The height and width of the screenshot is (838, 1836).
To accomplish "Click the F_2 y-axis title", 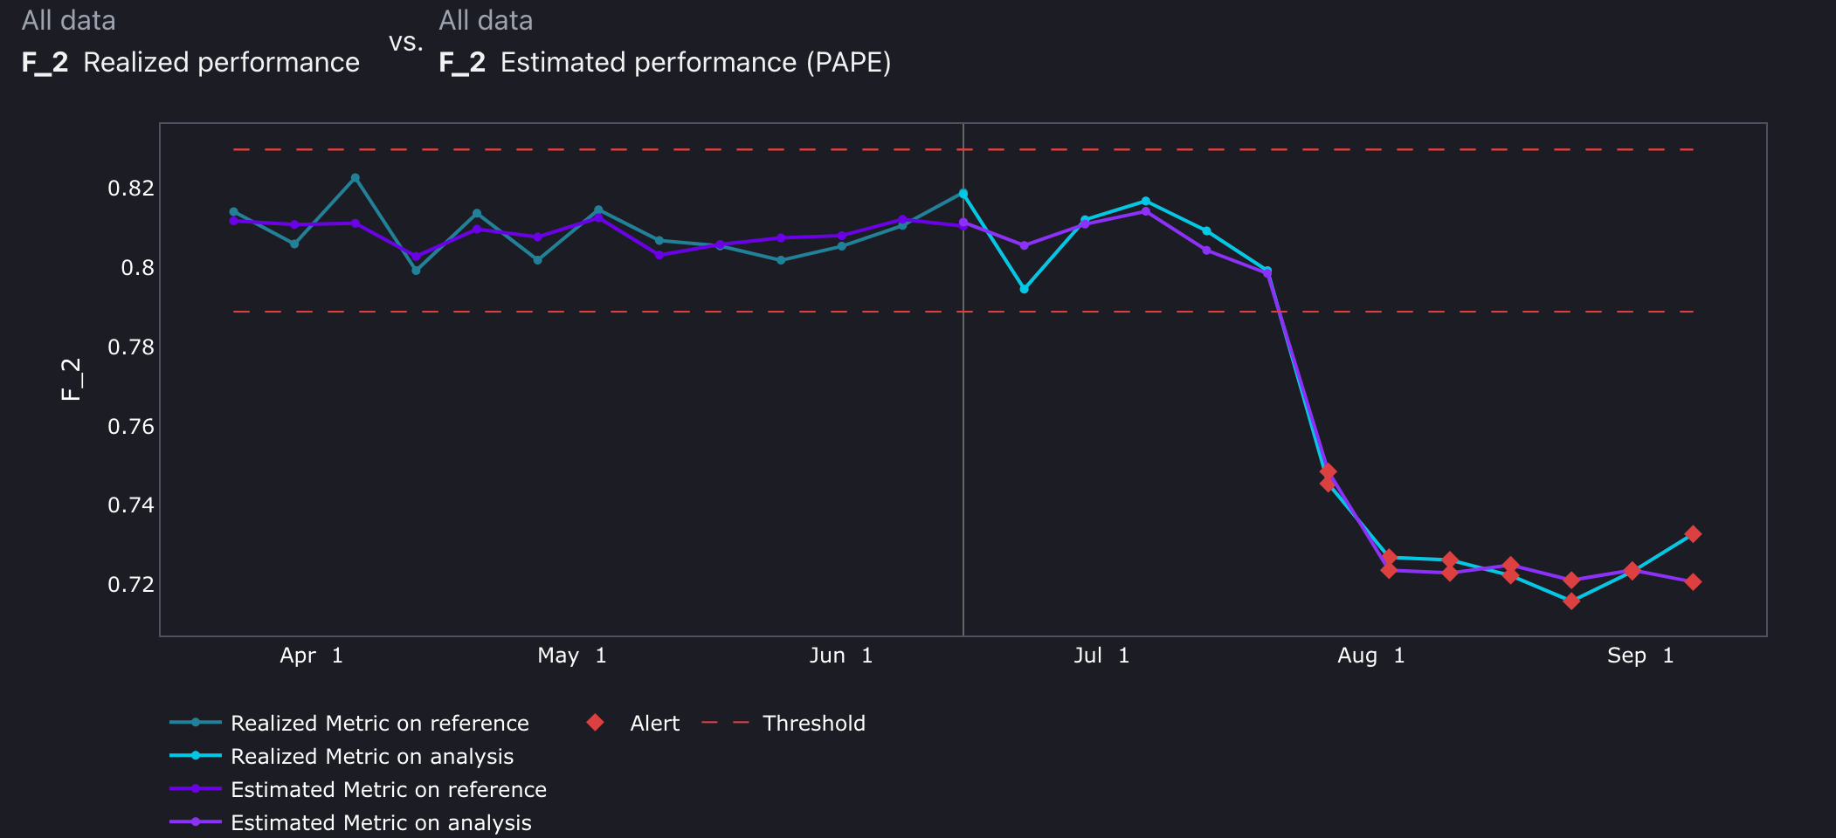I will 71,380.
